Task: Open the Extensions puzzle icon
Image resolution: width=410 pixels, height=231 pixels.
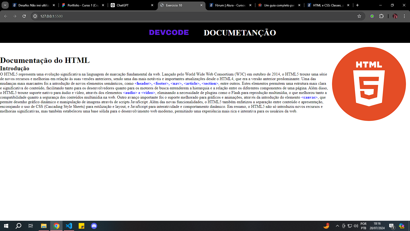Action: tap(381, 16)
